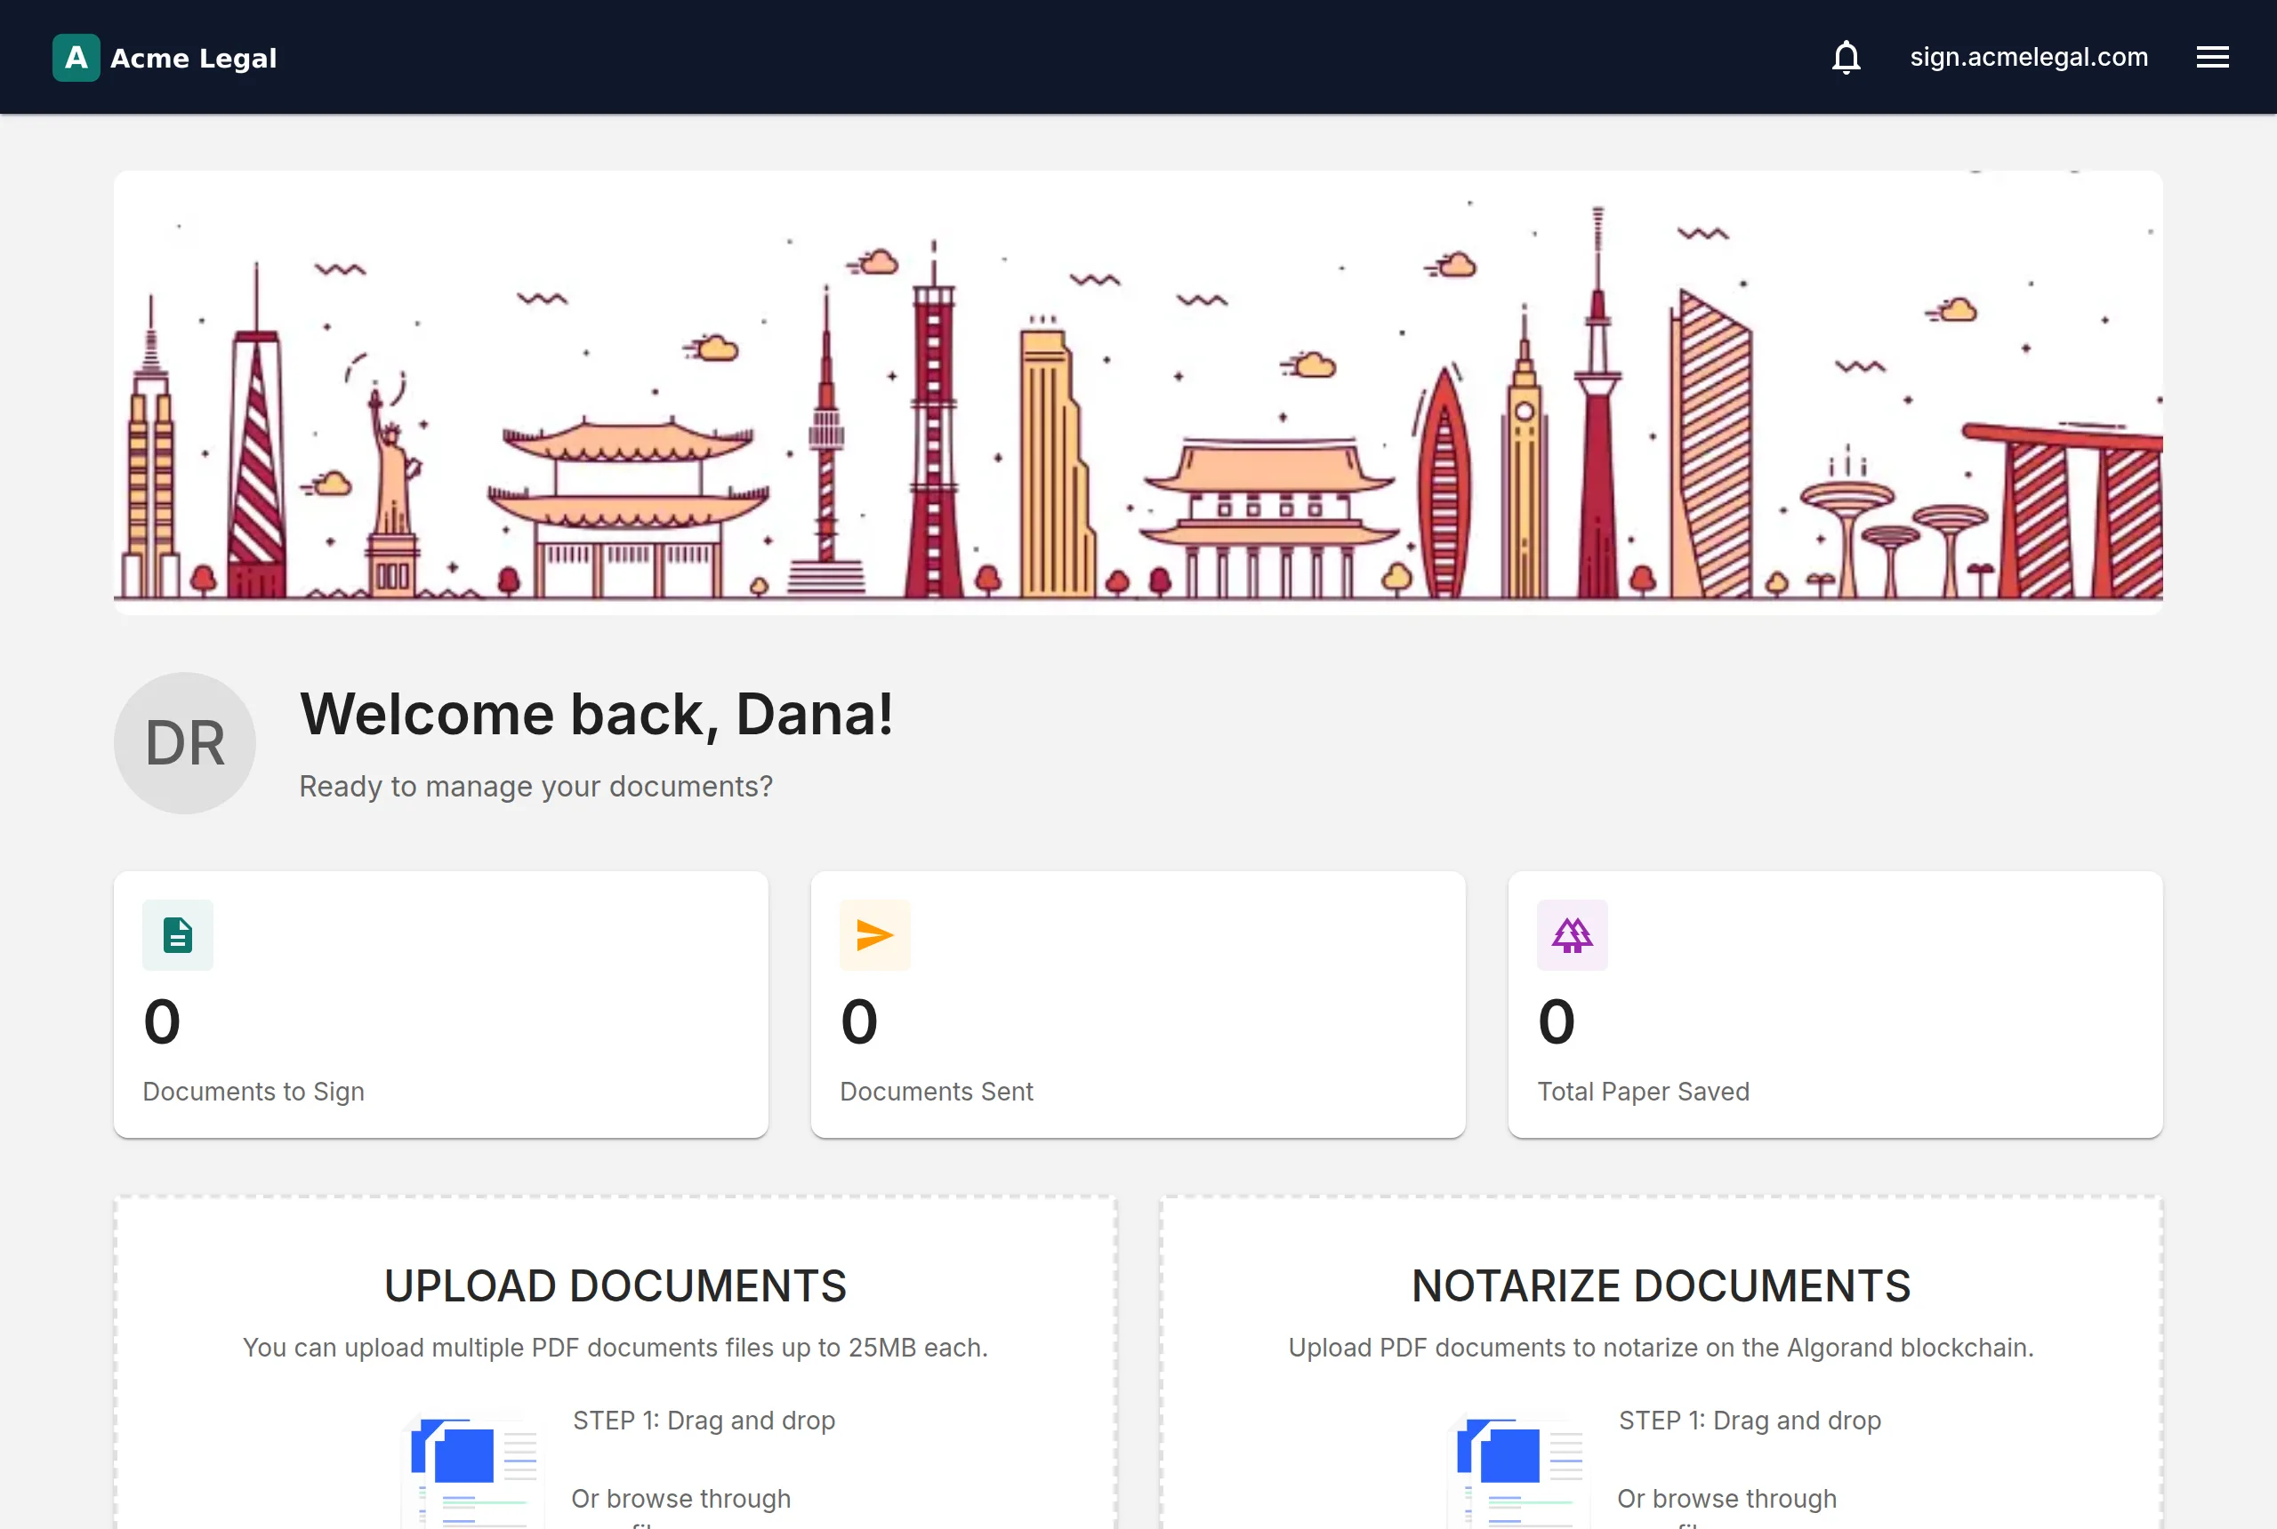This screenshot has width=2277, height=1529.
Task: Open the Documents Sent card
Action: click(x=1138, y=1005)
